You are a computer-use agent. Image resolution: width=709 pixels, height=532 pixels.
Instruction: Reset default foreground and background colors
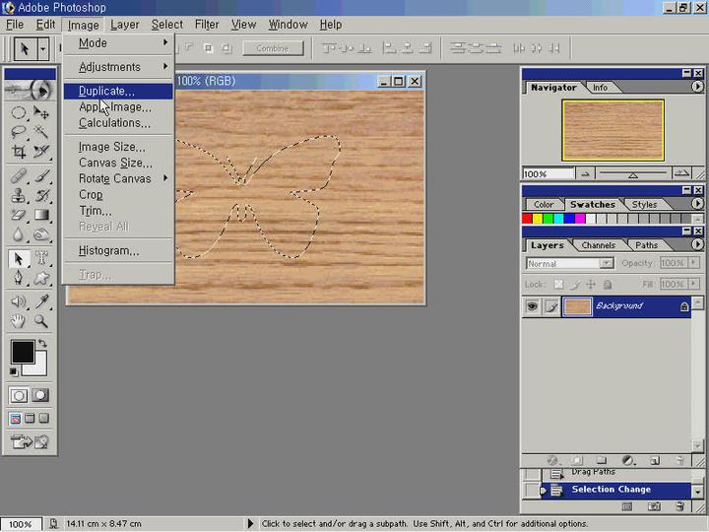coord(14,371)
